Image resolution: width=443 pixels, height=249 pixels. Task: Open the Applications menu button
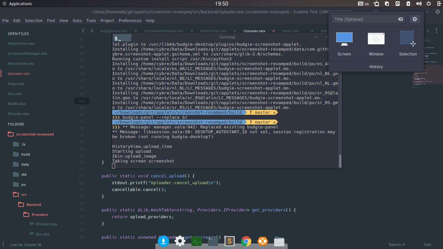pos(17,4)
